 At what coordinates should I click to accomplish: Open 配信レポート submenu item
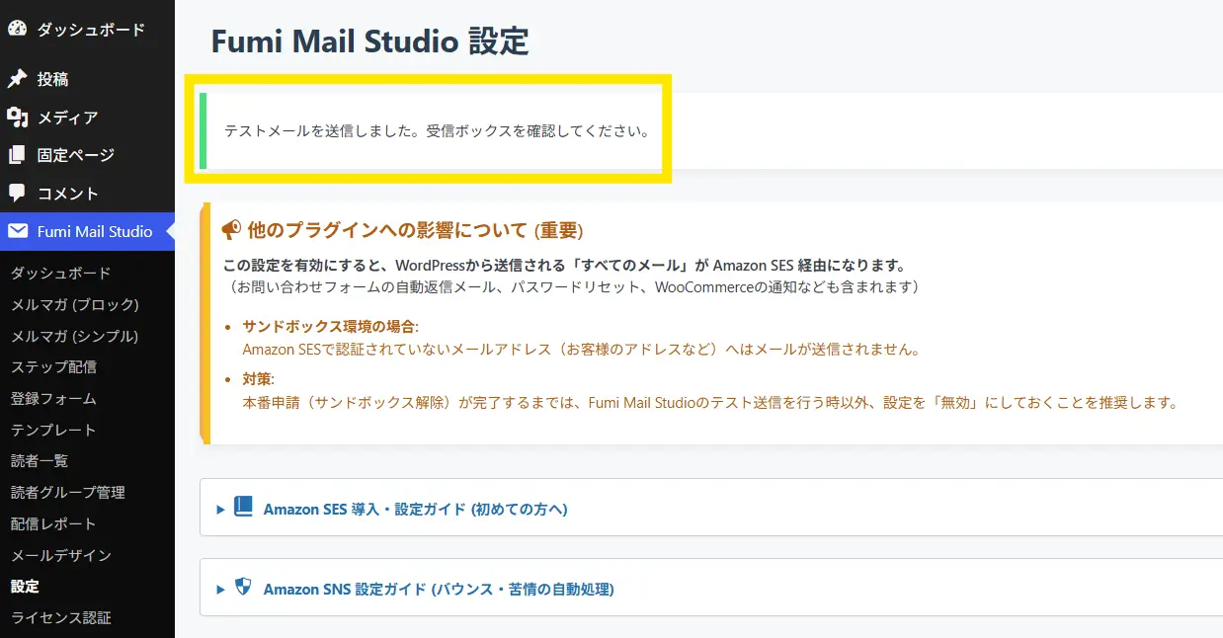pos(53,523)
